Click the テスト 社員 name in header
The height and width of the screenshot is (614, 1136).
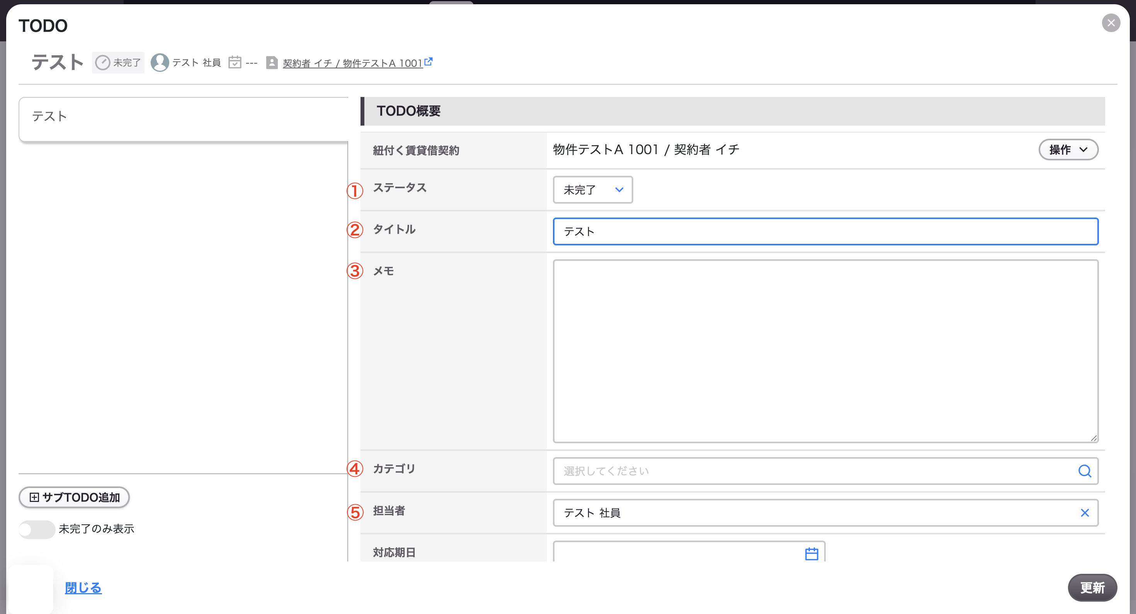pos(196,63)
